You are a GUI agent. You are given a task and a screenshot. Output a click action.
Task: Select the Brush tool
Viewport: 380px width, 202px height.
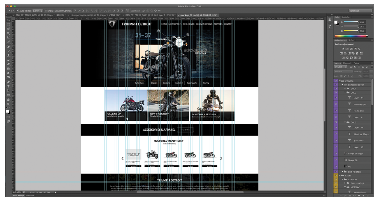pyautogui.click(x=9, y=51)
